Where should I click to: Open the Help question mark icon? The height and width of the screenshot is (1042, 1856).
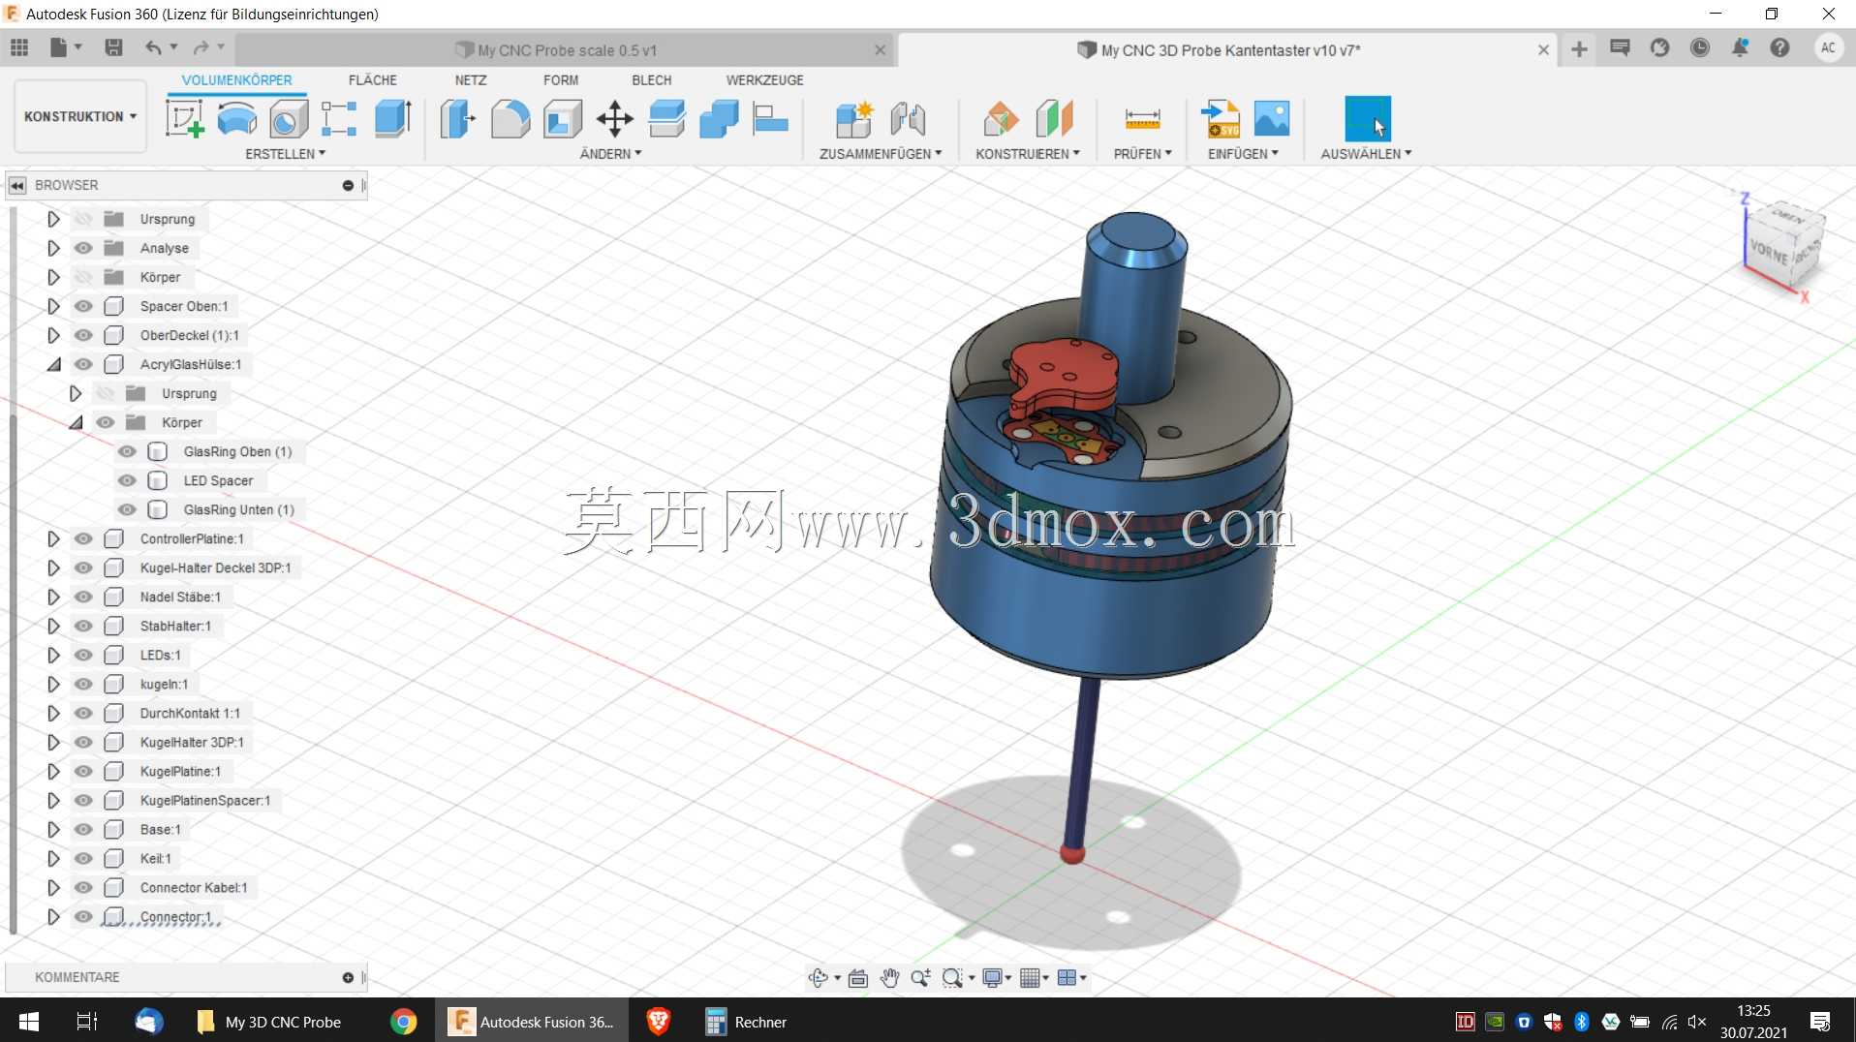1779,47
